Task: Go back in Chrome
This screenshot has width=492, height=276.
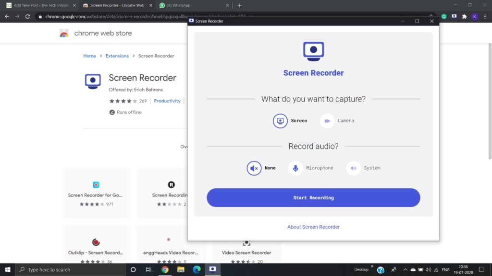Action: pyautogui.click(x=7, y=17)
